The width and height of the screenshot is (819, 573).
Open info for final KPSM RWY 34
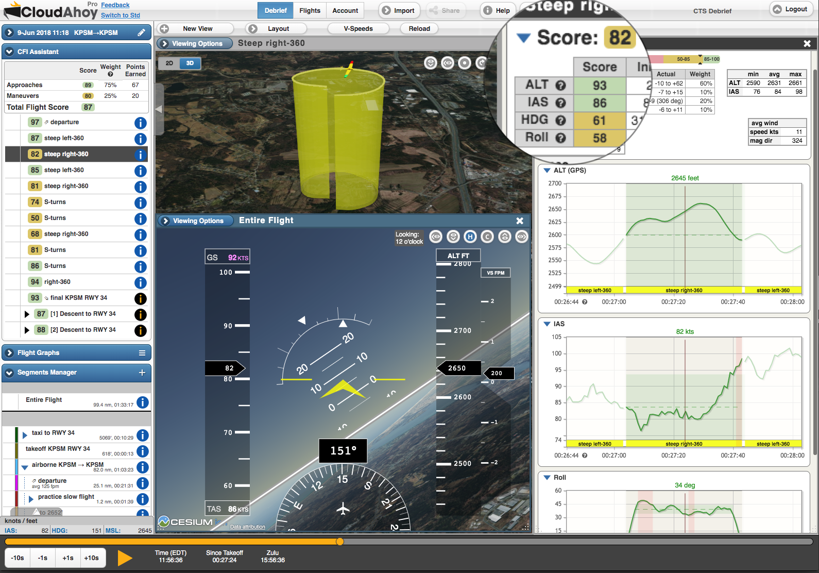click(140, 299)
